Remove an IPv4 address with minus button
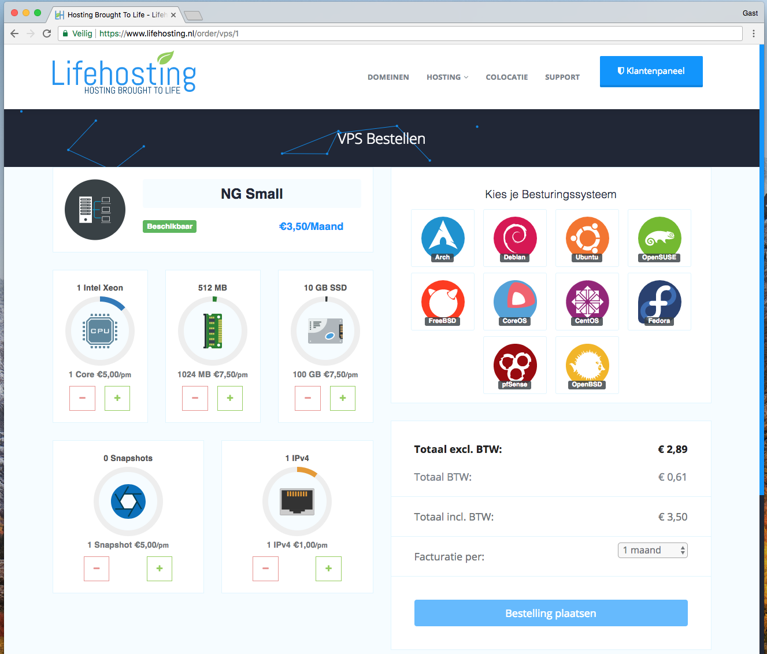Screen dimensions: 767x654 [x=265, y=568]
